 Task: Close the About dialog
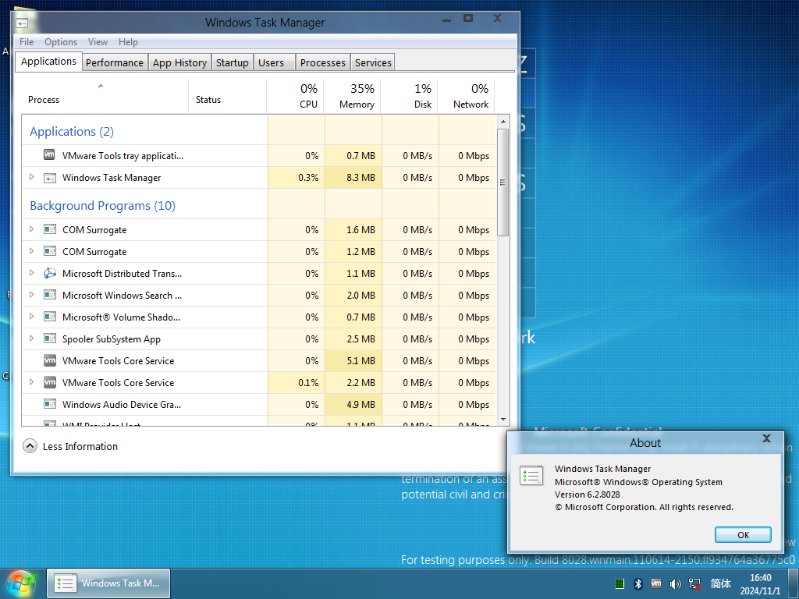[x=766, y=438]
